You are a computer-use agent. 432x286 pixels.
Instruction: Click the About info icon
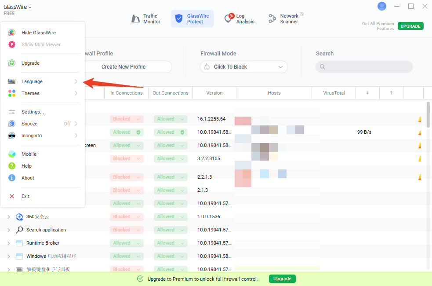(x=12, y=178)
